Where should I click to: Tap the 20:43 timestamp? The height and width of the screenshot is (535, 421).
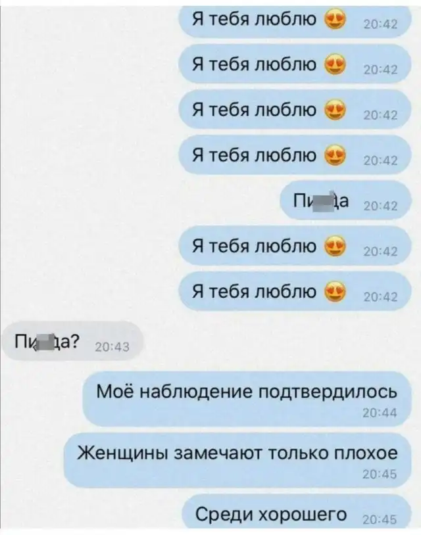click(x=112, y=347)
